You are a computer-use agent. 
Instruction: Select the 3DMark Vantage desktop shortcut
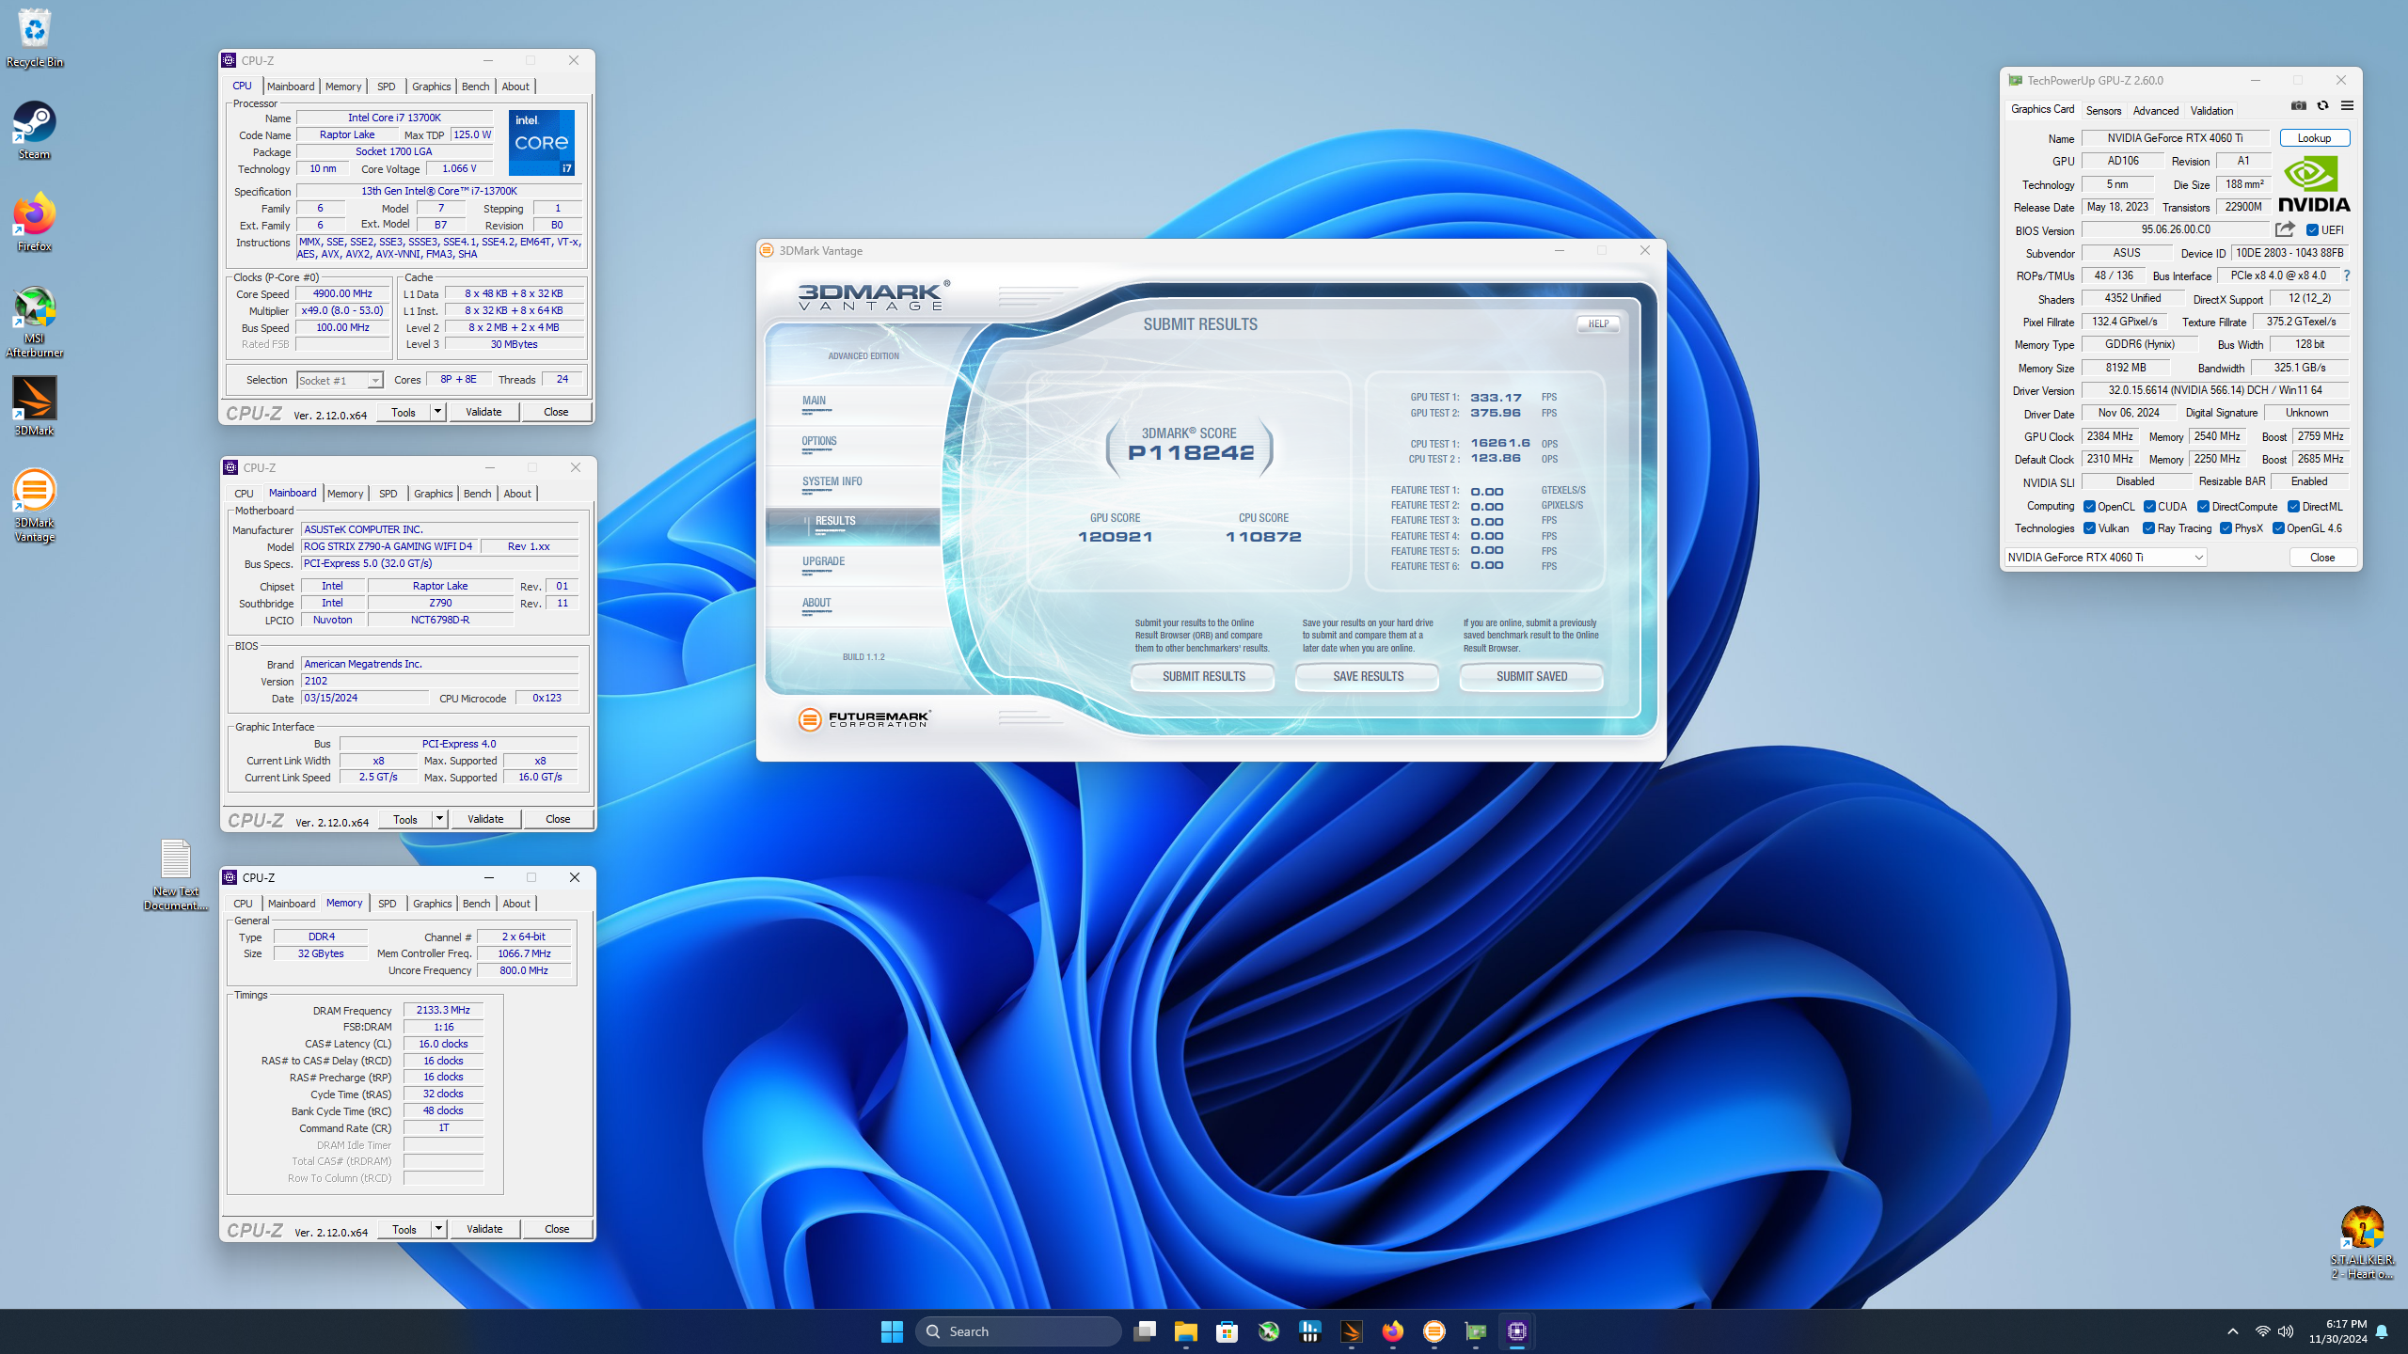point(35,505)
